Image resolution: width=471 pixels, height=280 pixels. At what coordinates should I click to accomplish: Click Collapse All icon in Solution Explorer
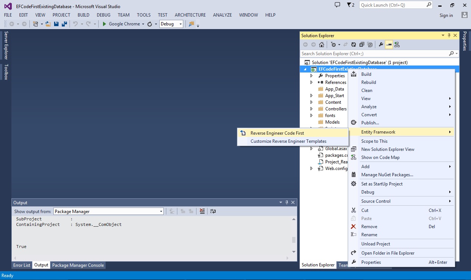point(362,45)
